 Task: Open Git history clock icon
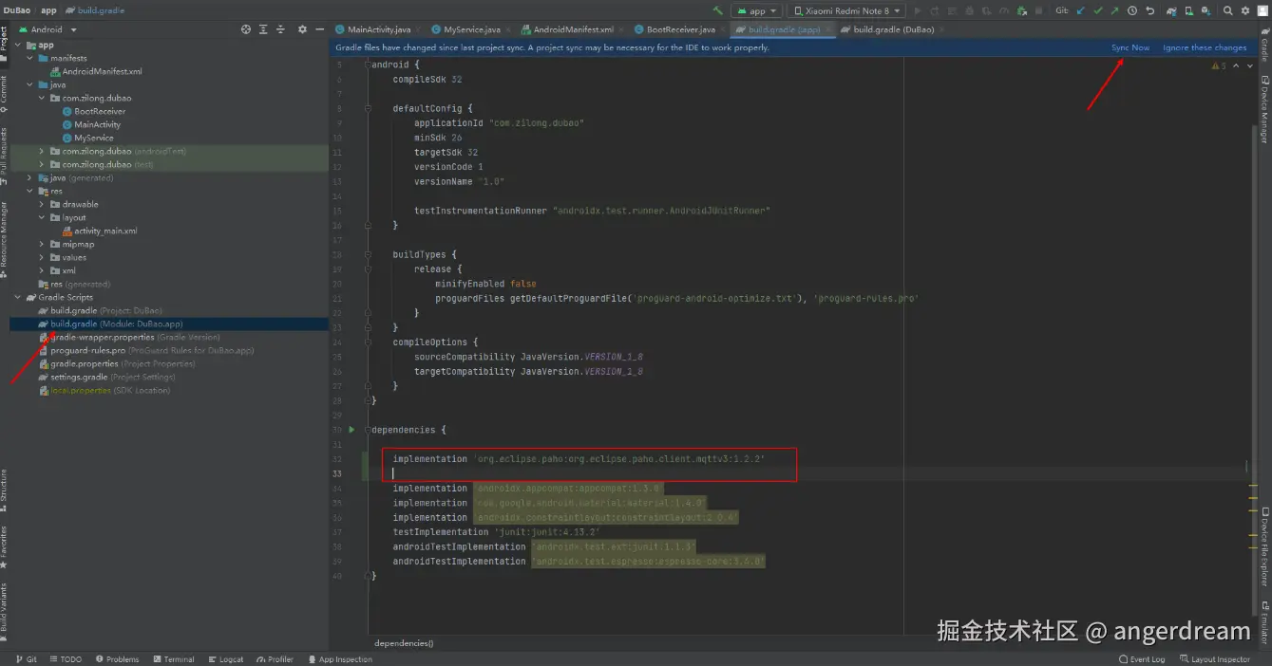point(1132,10)
